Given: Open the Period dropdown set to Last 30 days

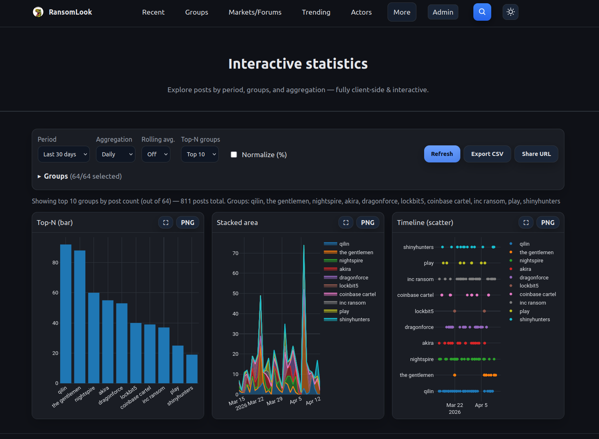Looking at the screenshot, I should pos(64,154).
